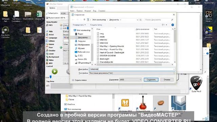Click the Edition icon in Song Header
217x122 pixels.
click(x=47, y=41)
